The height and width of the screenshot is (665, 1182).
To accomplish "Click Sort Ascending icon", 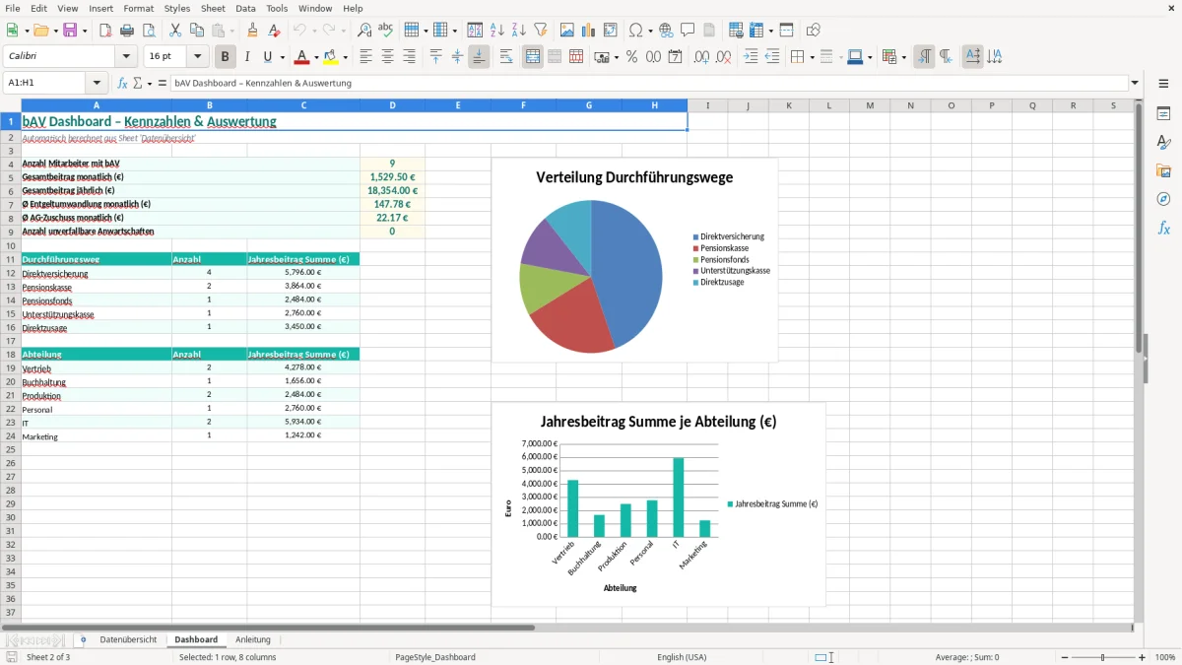I will coord(496,31).
